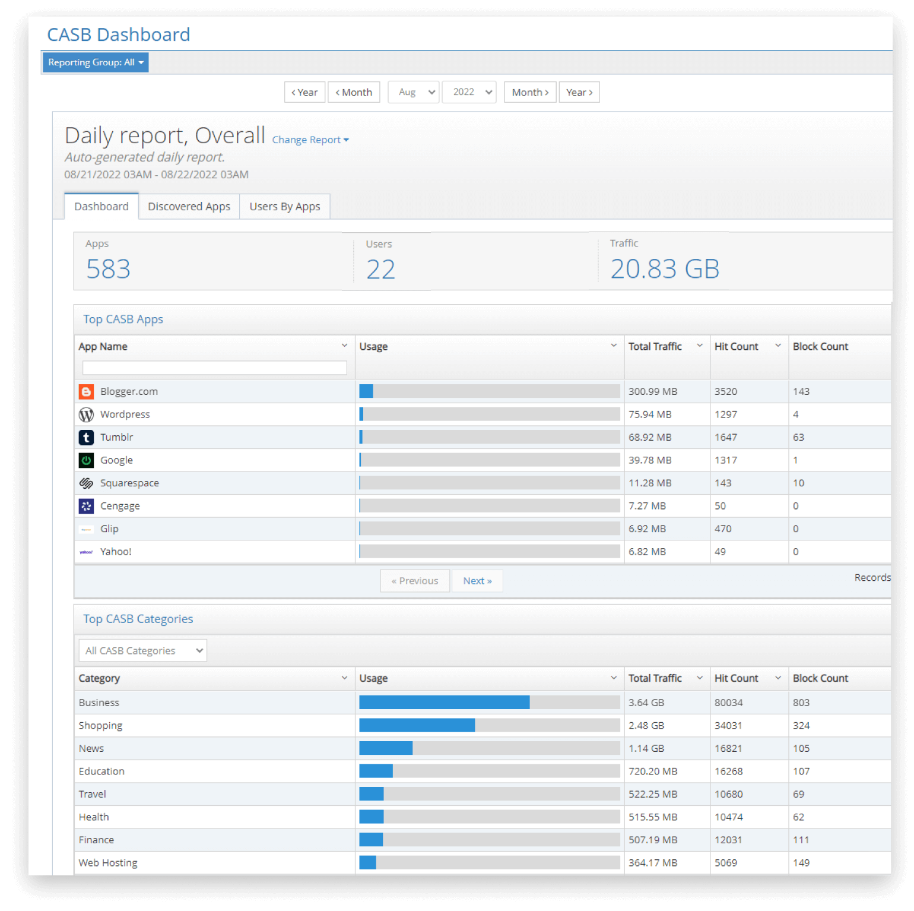Switch to the Dashboard tab
Image resolution: width=914 pixels, height=911 pixels.
pyautogui.click(x=101, y=206)
